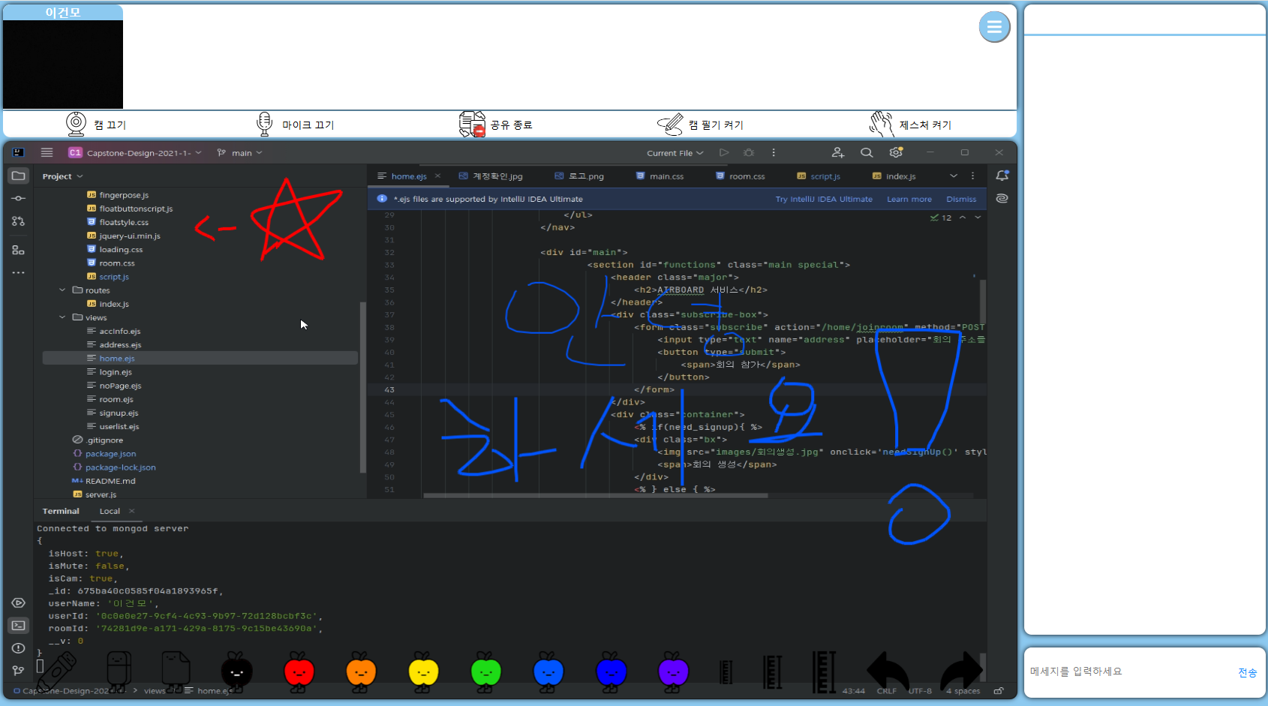Click the Debug bug icon
This screenshot has width=1268, height=706.
pyautogui.click(x=749, y=152)
